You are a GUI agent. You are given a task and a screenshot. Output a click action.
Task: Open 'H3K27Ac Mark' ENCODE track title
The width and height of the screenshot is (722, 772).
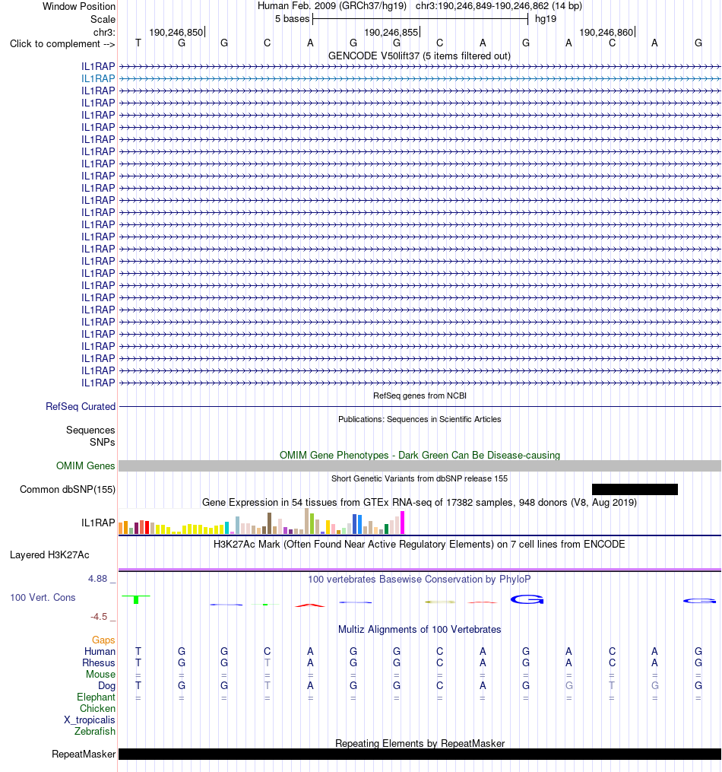point(420,544)
